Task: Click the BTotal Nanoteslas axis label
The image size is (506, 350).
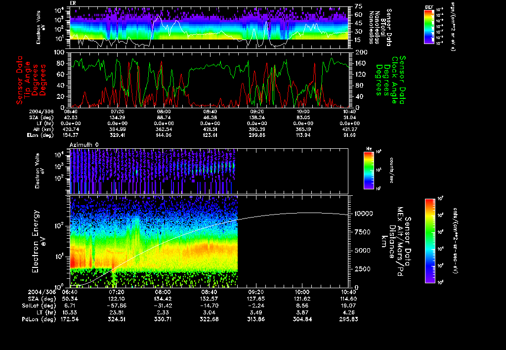Action: [x=380, y=28]
